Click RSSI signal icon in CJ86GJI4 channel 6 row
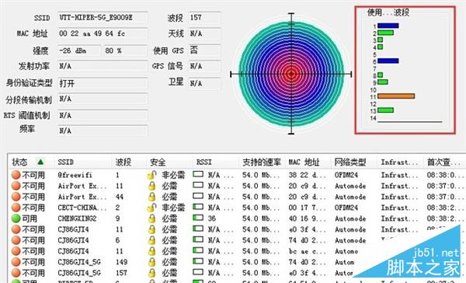466x283 pixels. (198, 239)
